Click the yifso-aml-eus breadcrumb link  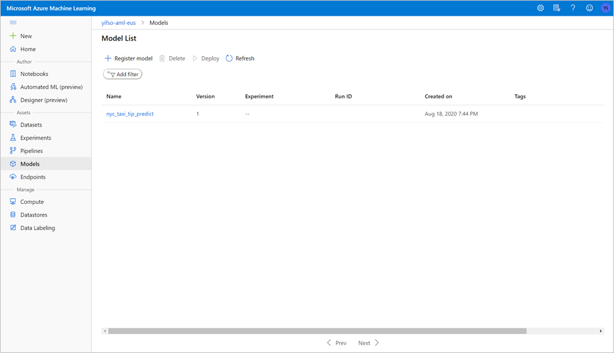pos(119,23)
